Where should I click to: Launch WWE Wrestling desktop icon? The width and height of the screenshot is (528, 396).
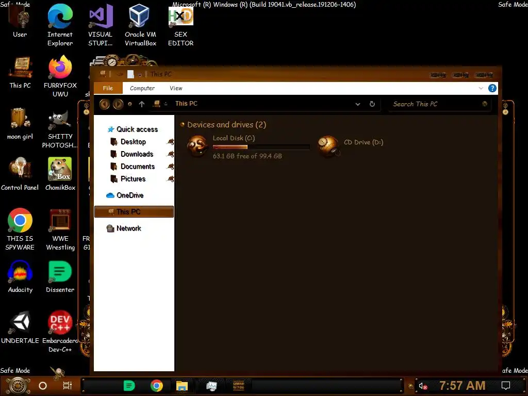coord(60,229)
